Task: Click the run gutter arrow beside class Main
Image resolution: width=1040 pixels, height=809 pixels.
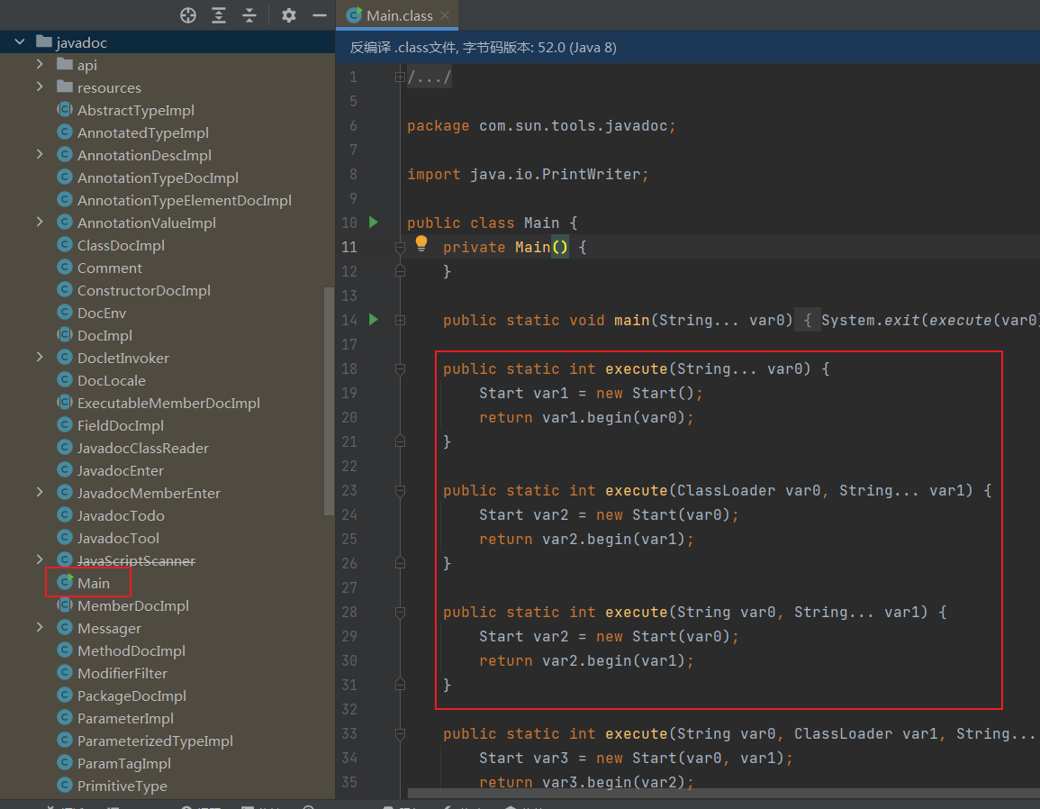Action: (374, 223)
